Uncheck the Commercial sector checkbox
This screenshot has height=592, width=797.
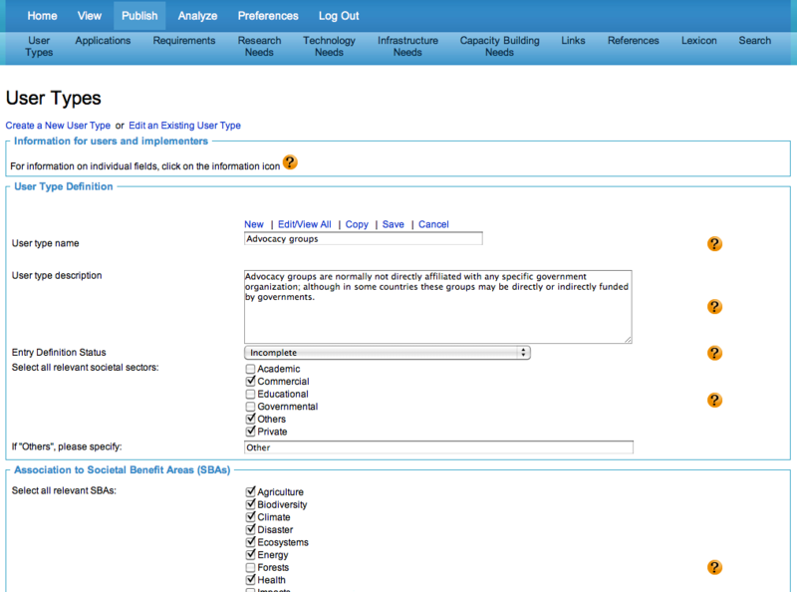click(250, 382)
